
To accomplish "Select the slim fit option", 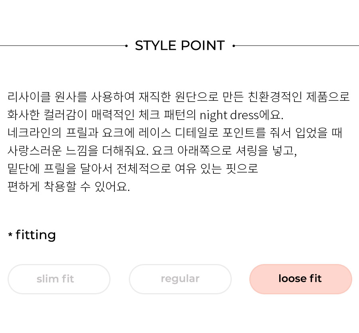I will (59, 279).
